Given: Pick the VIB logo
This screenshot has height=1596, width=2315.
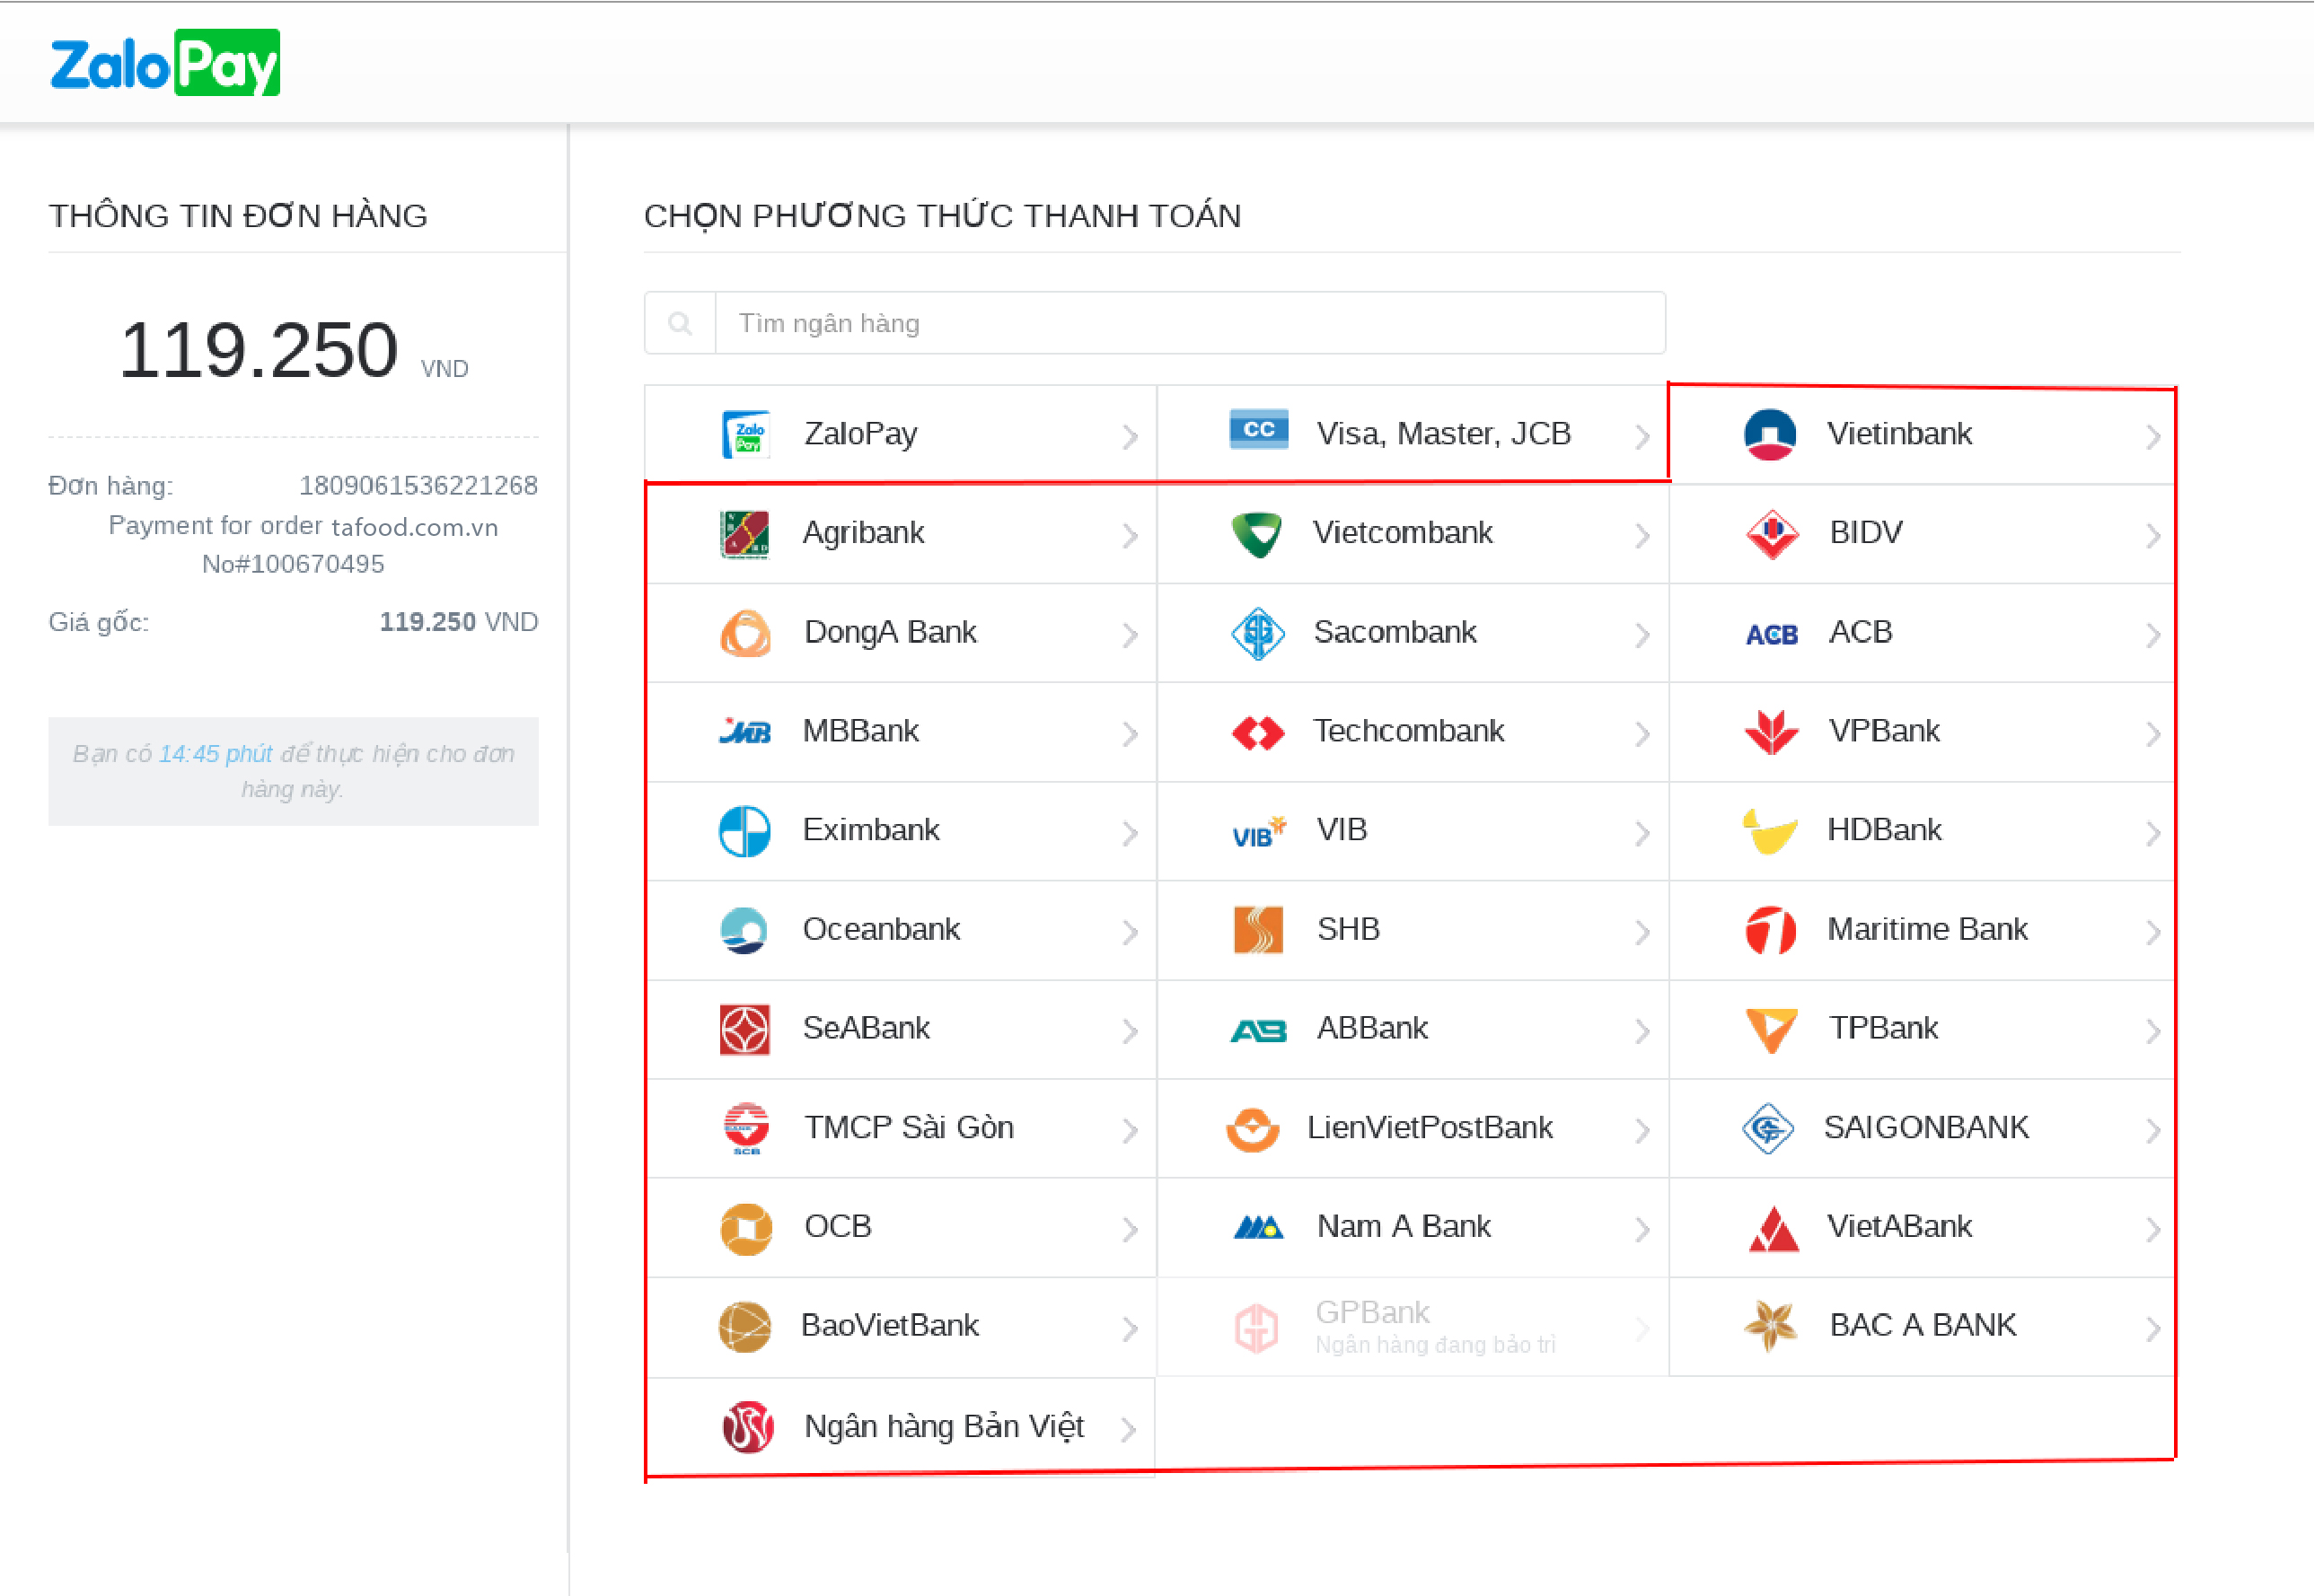Looking at the screenshot, I should (1260, 832).
